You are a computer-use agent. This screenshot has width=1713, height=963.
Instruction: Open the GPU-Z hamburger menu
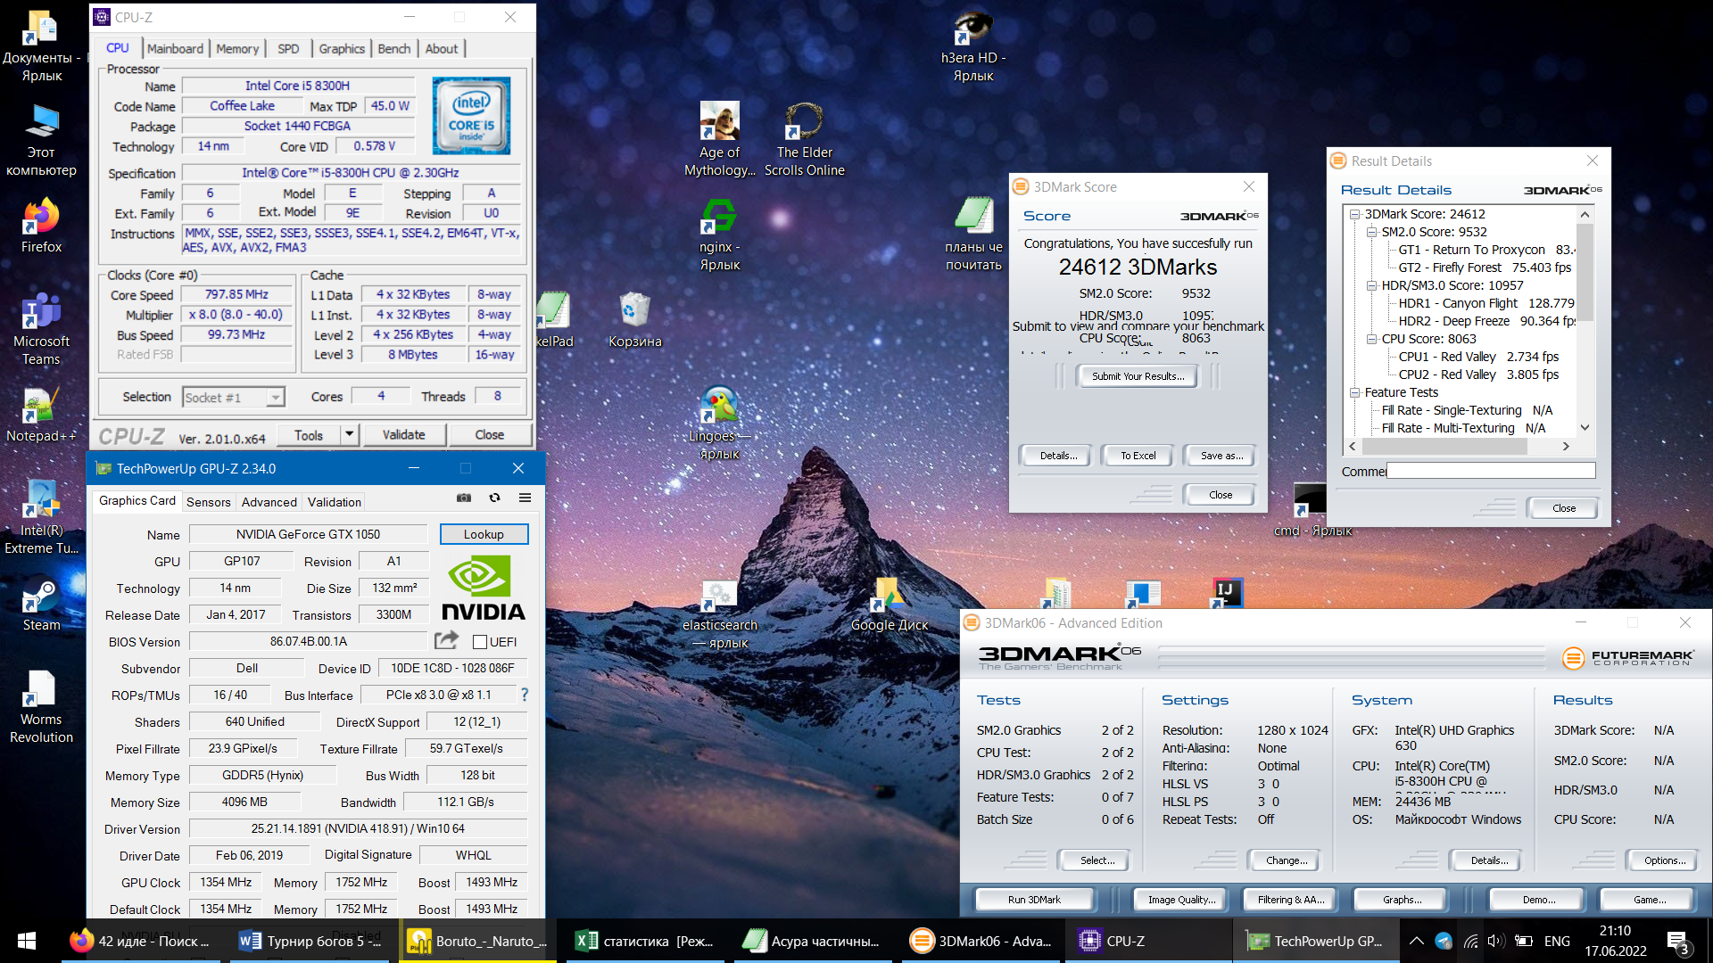[x=525, y=498]
